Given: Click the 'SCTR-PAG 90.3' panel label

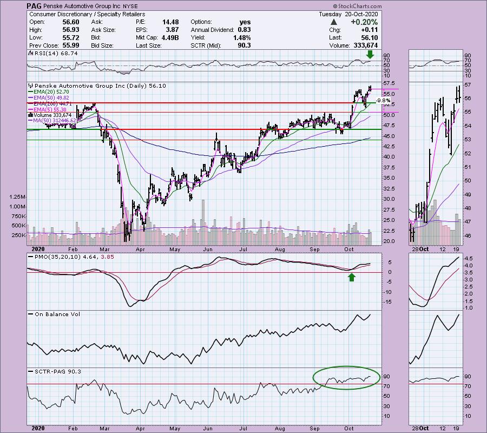Looking at the screenshot, I should [x=58, y=371].
